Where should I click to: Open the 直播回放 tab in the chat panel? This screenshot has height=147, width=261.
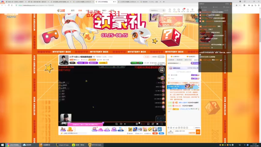click(191, 57)
